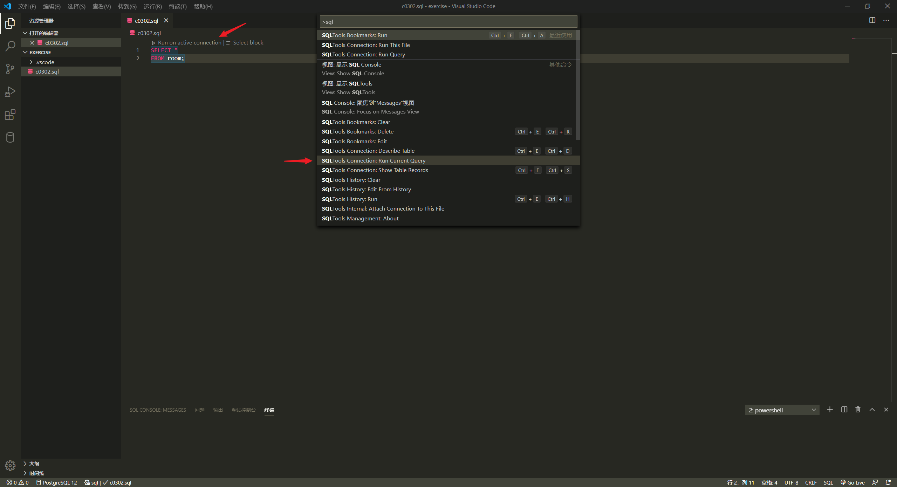The image size is (897, 487).
Task: Split the terminal panel
Action: pyautogui.click(x=844, y=410)
